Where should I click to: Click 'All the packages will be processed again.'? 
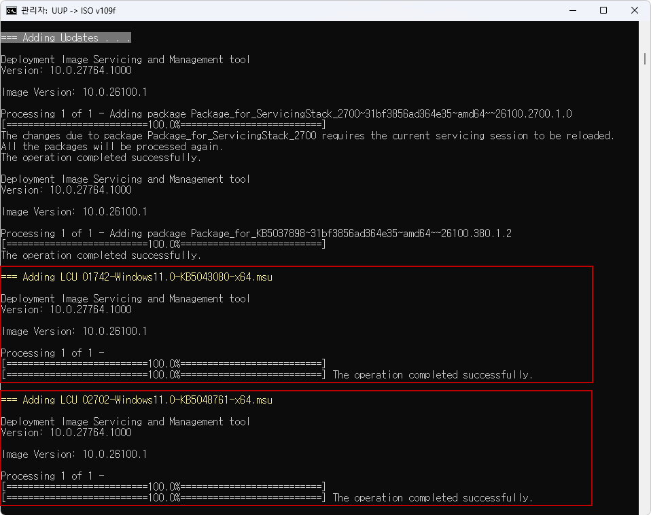[x=111, y=147]
